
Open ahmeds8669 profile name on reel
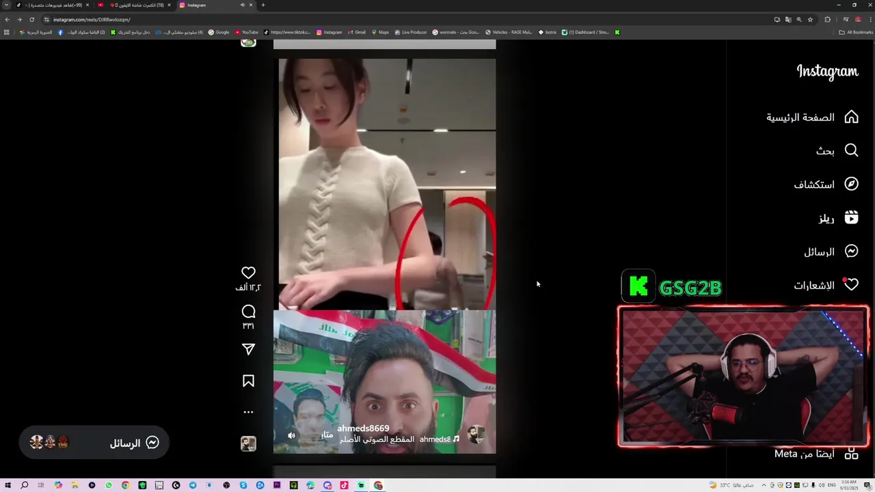click(x=363, y=428)
